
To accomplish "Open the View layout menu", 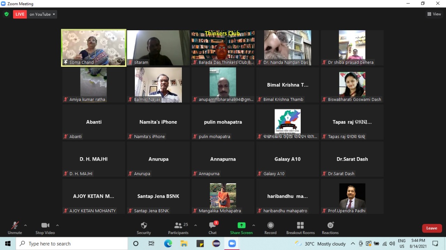I will click(434, 14).
